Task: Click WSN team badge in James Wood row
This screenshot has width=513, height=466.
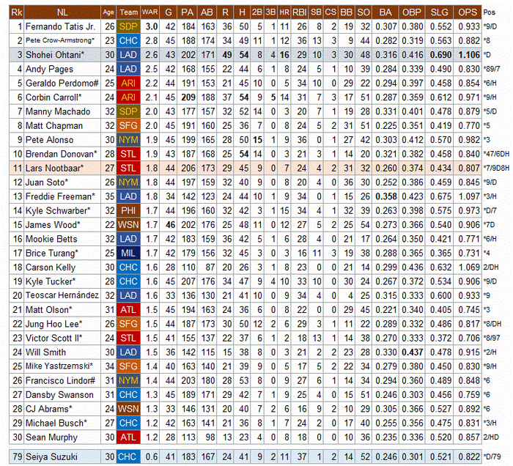Action: click(128, 225)
